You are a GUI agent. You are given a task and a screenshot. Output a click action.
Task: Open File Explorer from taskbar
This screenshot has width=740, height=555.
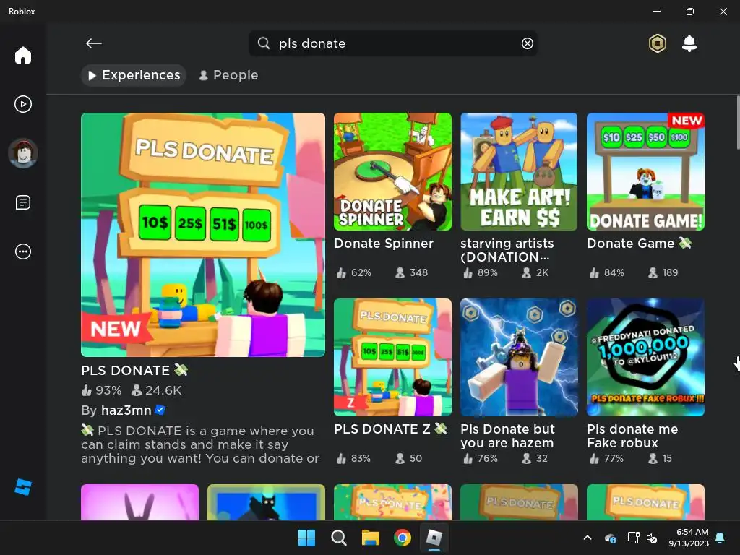pyautogui.click(x=371, y=538)
